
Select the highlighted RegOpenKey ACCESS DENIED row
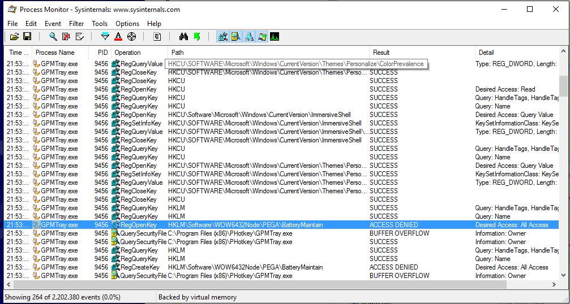tap(283, 225)
